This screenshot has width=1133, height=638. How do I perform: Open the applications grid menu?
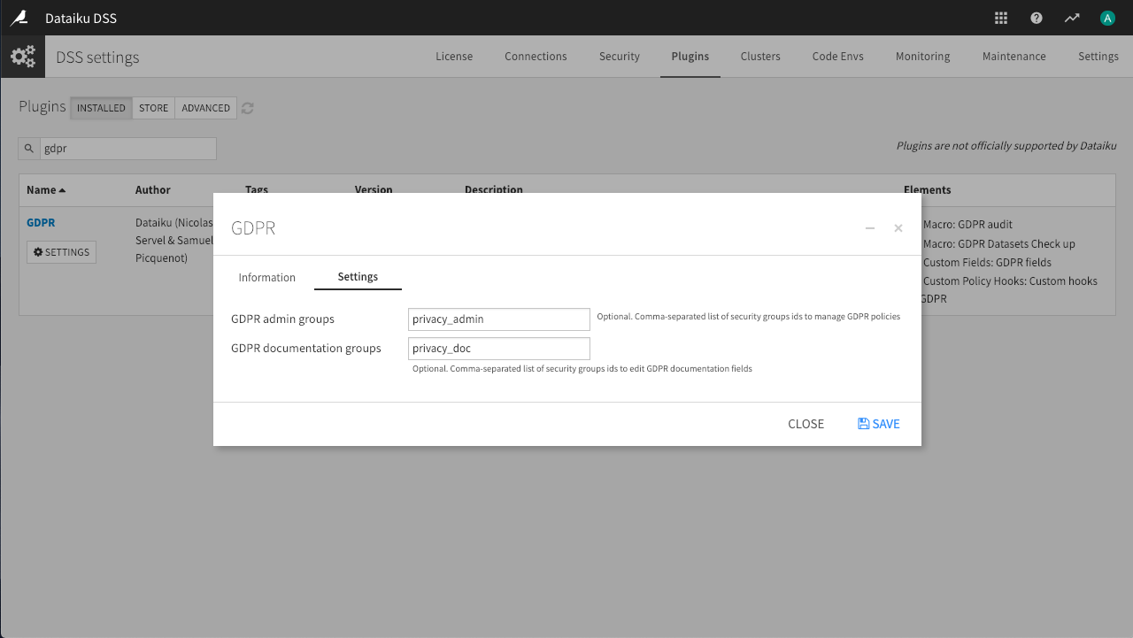click(1001, 18)
